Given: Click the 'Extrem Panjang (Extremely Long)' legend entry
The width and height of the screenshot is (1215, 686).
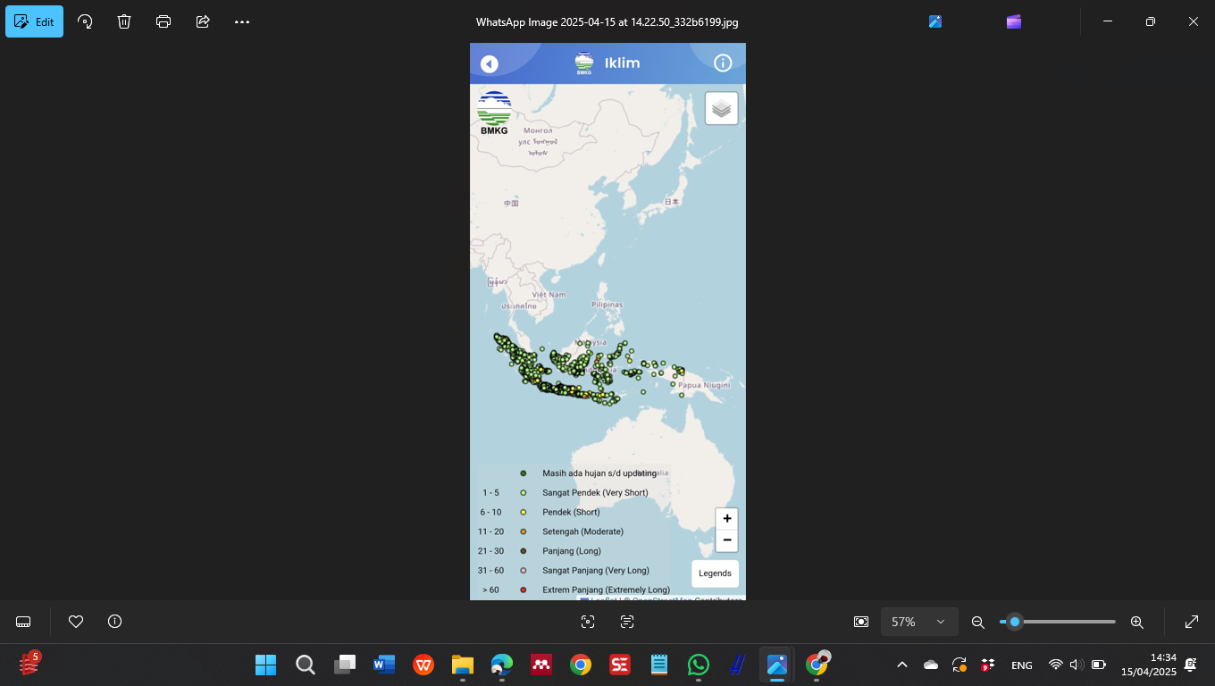Looking at the screenshot, I should coord(606,590).
